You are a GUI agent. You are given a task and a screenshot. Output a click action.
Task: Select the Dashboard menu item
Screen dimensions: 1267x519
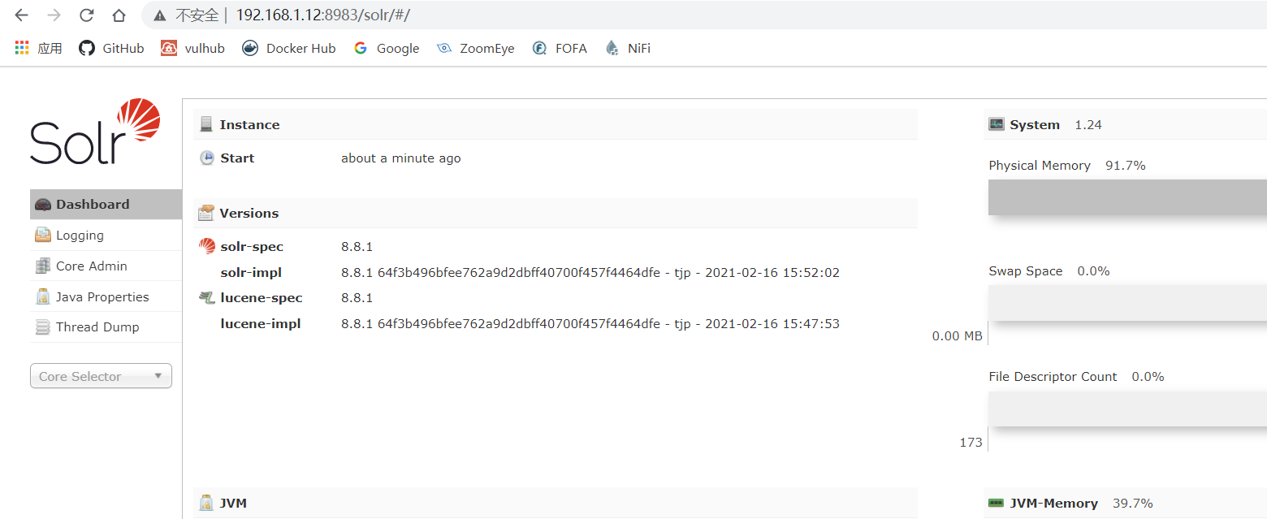(x=93, y=205)
